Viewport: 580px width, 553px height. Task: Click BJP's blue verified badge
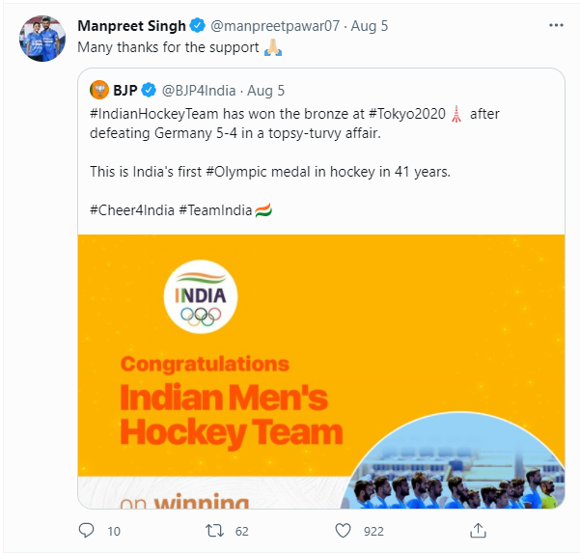[150, 91]
